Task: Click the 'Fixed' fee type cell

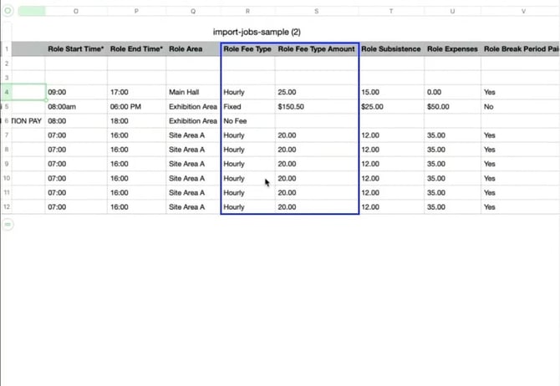Action: coord(247,107)
